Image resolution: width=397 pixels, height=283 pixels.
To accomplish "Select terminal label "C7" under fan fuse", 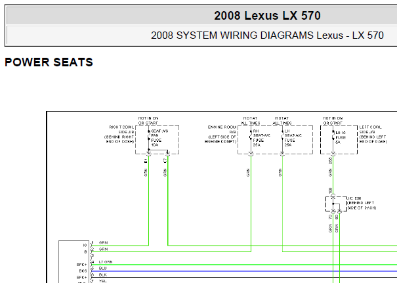I will pyautogui.click(x=165, y=161).
